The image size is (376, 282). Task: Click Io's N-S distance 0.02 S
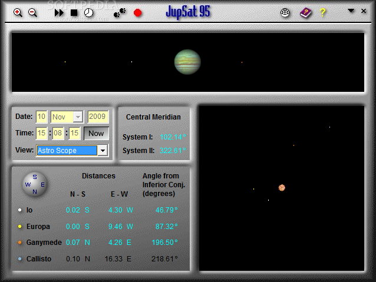[78, 210]
